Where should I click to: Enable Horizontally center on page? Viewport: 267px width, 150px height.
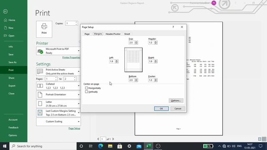pyautogui.click(x=86, y=88)
